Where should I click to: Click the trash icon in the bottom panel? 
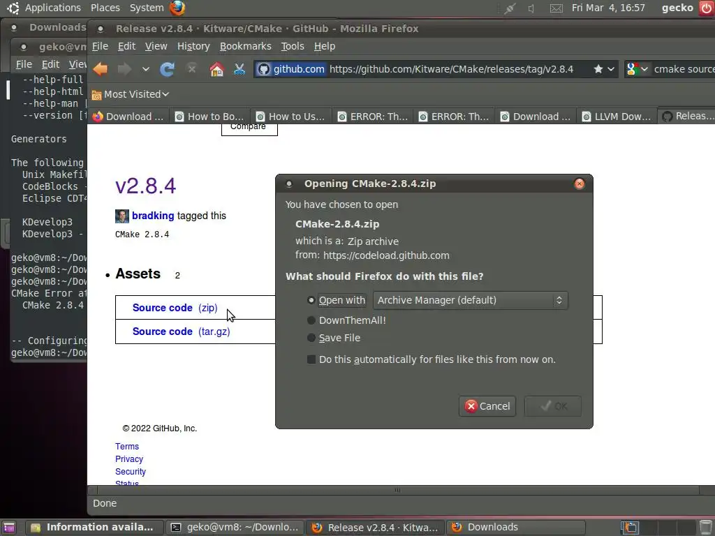pyautogui.click(x=707, y=528)
